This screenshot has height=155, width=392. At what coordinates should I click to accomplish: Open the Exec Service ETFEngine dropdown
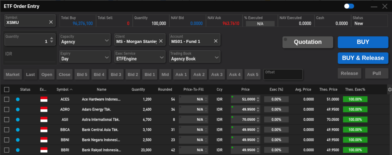(140, 56)
